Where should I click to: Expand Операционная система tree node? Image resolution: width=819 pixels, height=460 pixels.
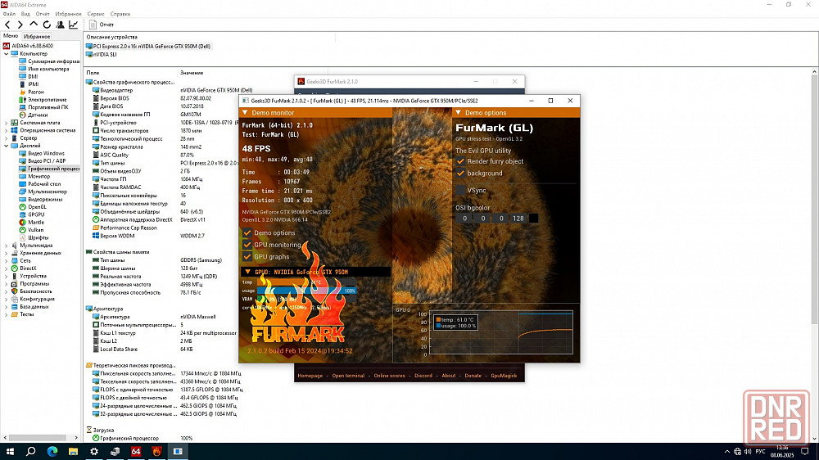pos(7,130)
